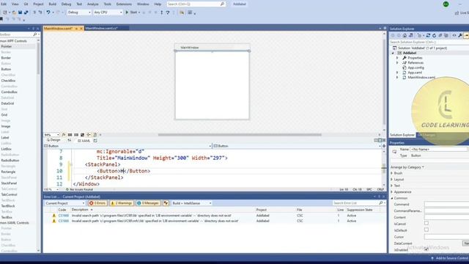Click the user account avatar icon
This screenshot has height=264, width=469.
[446, 4]
